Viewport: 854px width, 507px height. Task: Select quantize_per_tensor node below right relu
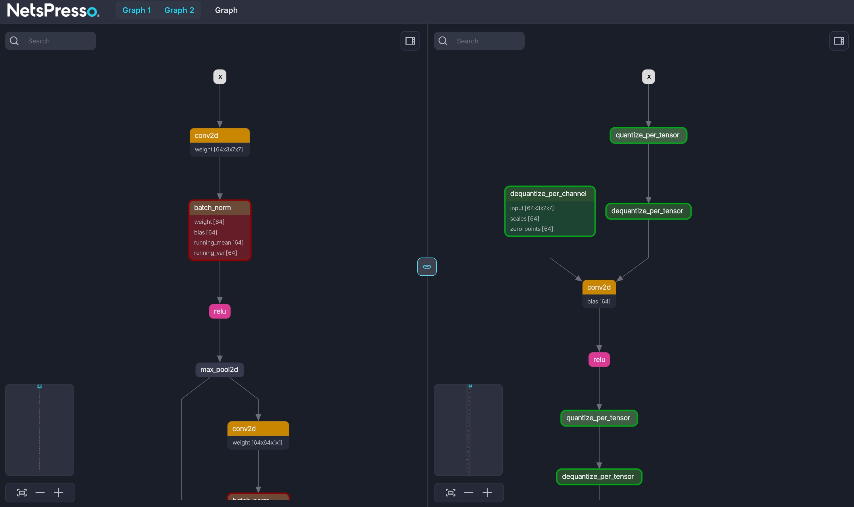pos(599,418)
